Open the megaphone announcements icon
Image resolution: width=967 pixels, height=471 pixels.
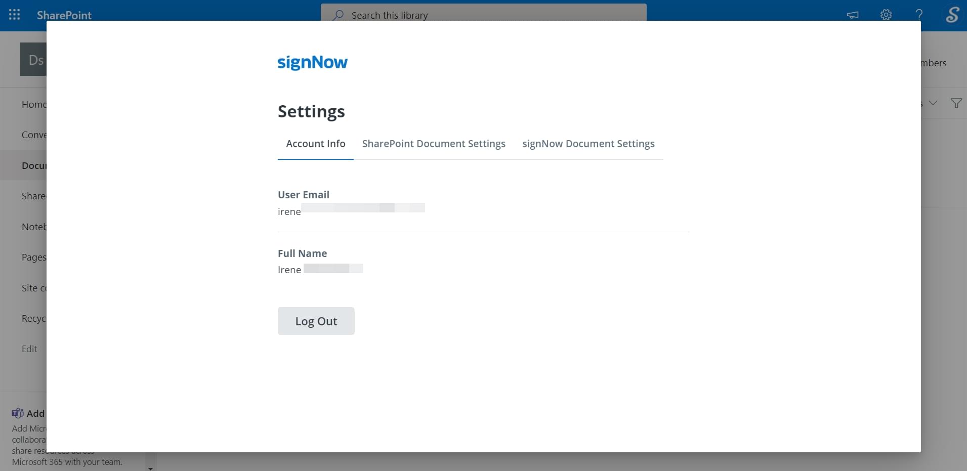[x=853, y=15]
